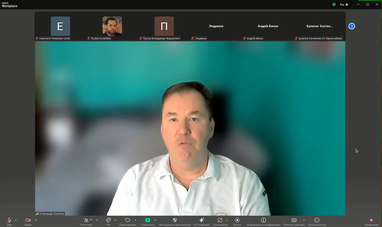The height and width of the screenshot is (227, 382).
Task: Click the green Поделиться share screen icon
Action: pyautogui.click(x=148, y=220)
